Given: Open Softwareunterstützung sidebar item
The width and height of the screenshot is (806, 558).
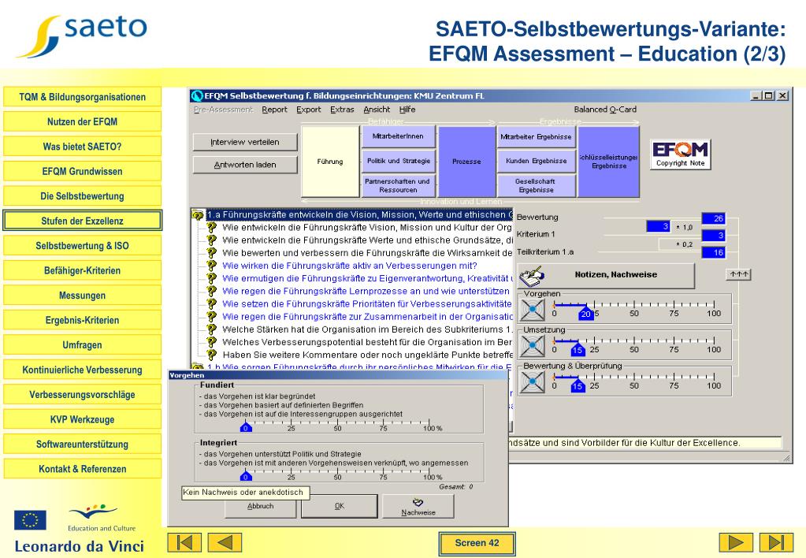Looking at the screenshot, I should [82, 444].
